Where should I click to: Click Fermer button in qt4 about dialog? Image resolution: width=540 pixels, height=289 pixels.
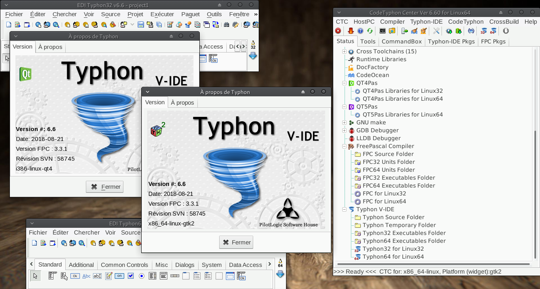pyautogui.click(x=105, y=187)
